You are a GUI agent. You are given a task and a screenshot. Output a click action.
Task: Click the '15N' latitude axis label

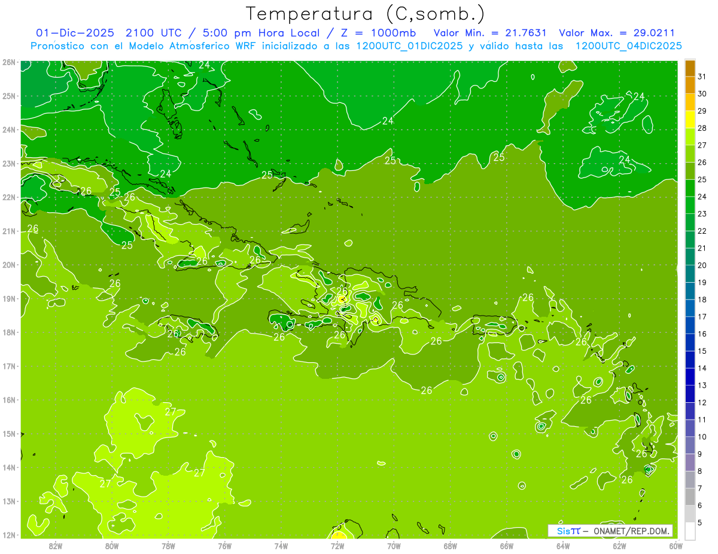8,433
